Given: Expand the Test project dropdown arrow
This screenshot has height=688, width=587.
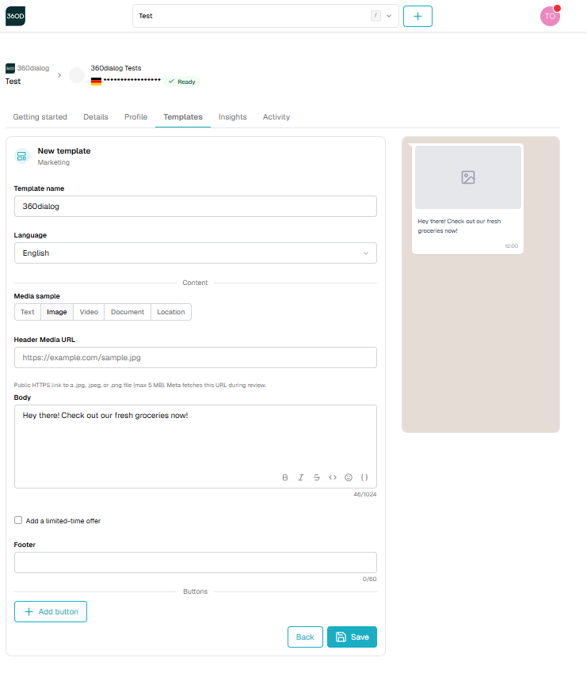Looking at the screenshot, I should [389, 16].
